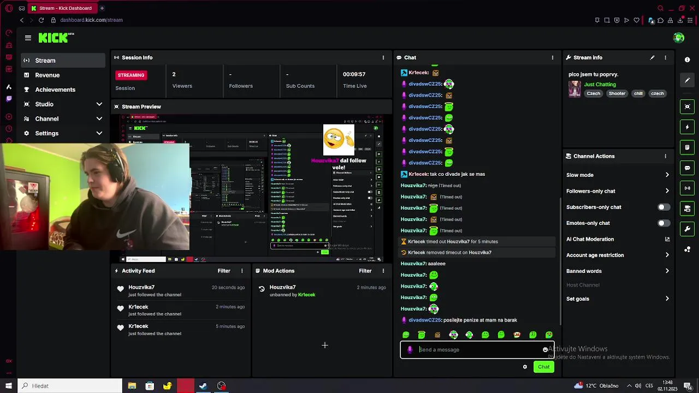Viewport: 699px width, 393px height.
Task: Open the emoji picker in message box
Action: pyautogui.click(x=545, y=350)
